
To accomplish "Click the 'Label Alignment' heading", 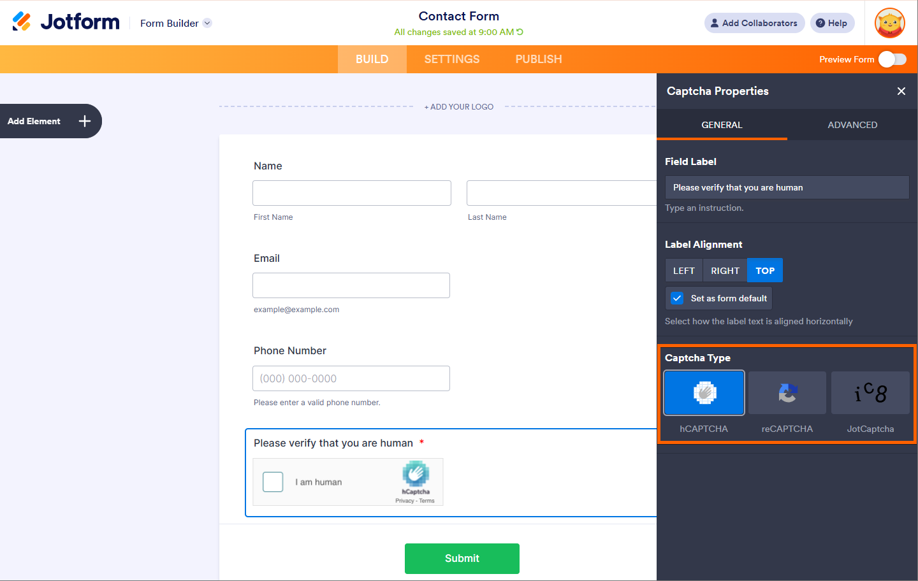I will click(x=704, y=245).
